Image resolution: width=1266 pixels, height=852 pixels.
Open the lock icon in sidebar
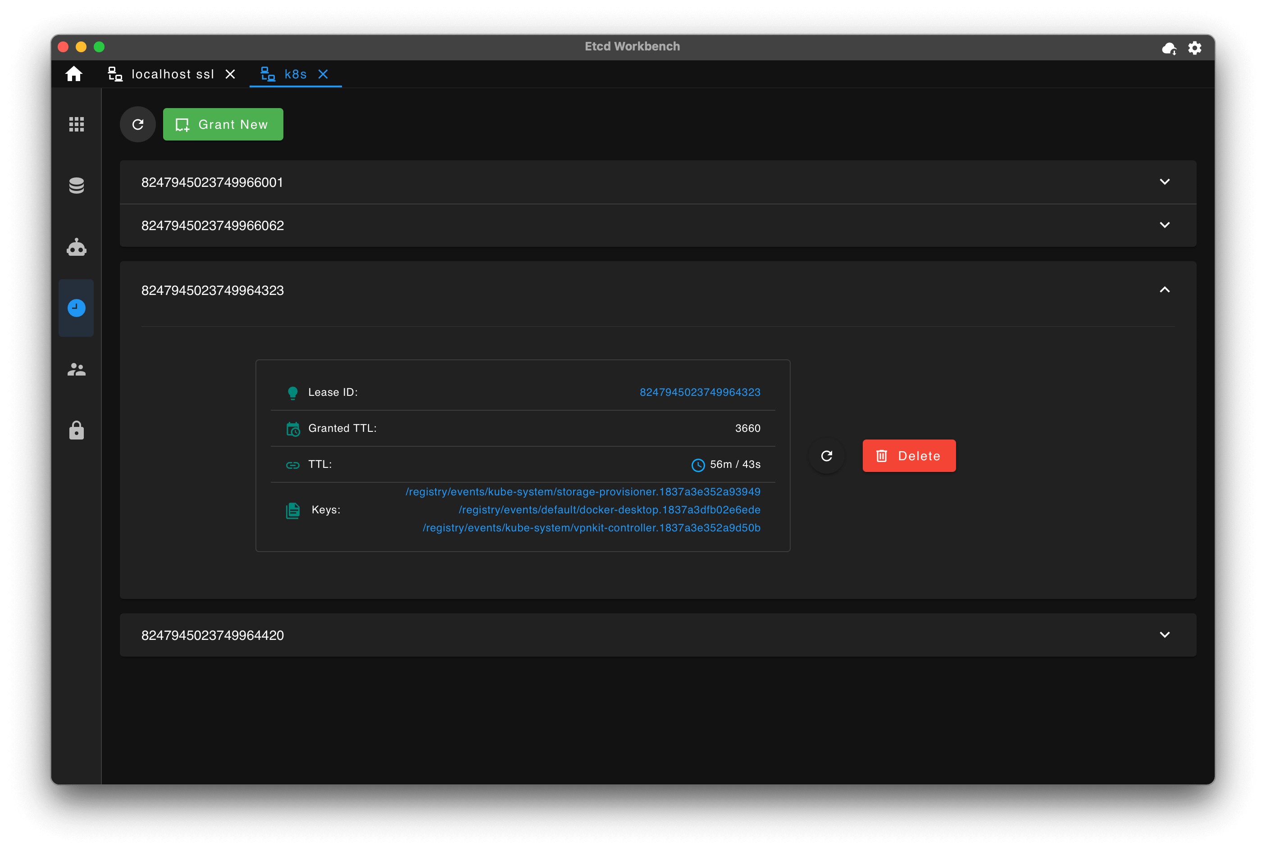[x=77, y=431]
